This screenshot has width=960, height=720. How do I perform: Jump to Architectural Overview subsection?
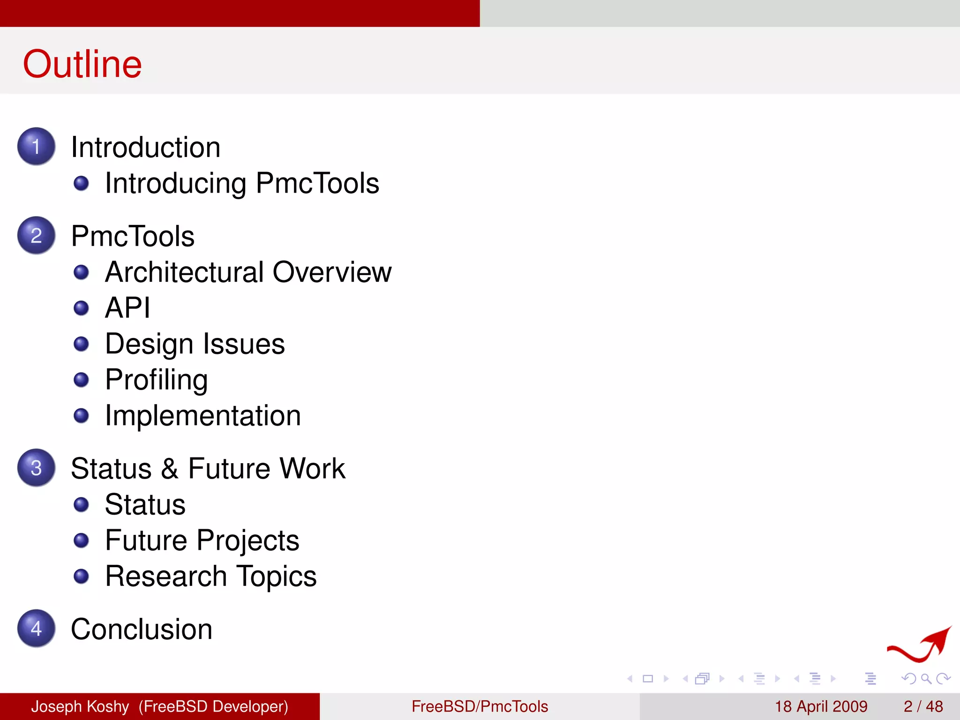(x=248, y=272)
